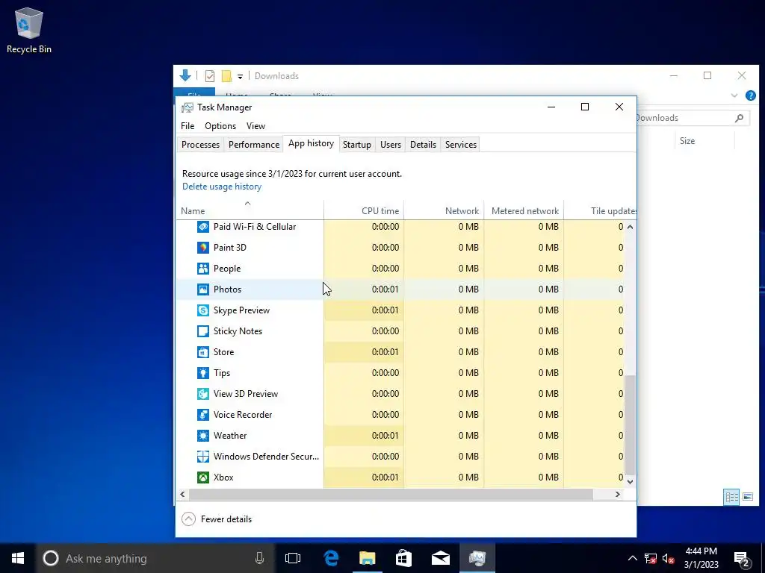
Task: Click the View 3D Preview app icon
Action: 203,394
